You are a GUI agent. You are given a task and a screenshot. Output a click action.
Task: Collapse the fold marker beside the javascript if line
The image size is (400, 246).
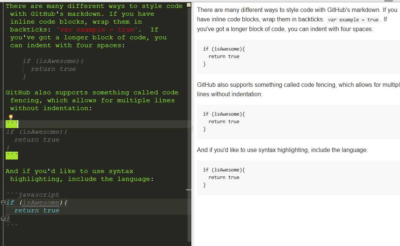(x=3, y=203)
